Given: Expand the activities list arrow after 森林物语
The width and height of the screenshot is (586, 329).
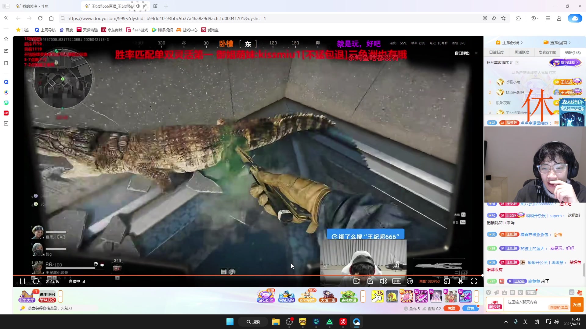Looking at the screenshot, I should point(363,296).
